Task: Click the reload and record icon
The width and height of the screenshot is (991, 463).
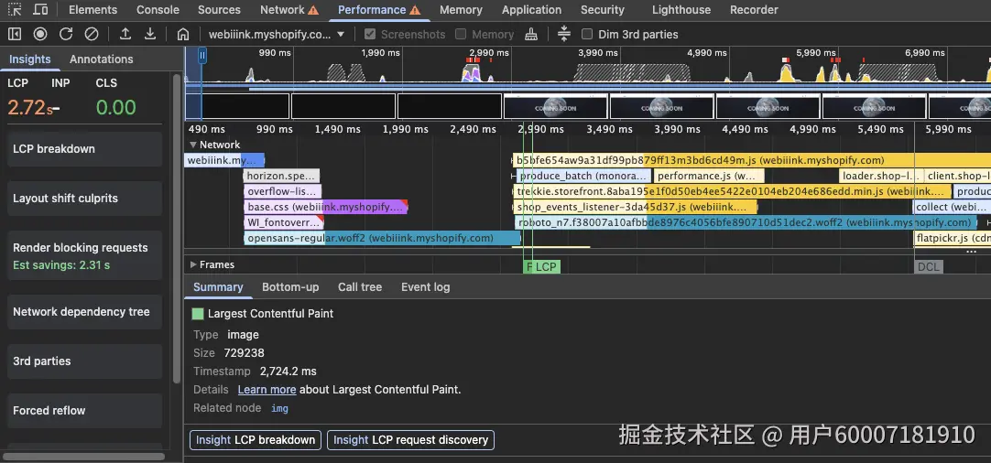Action: (66, 34)
